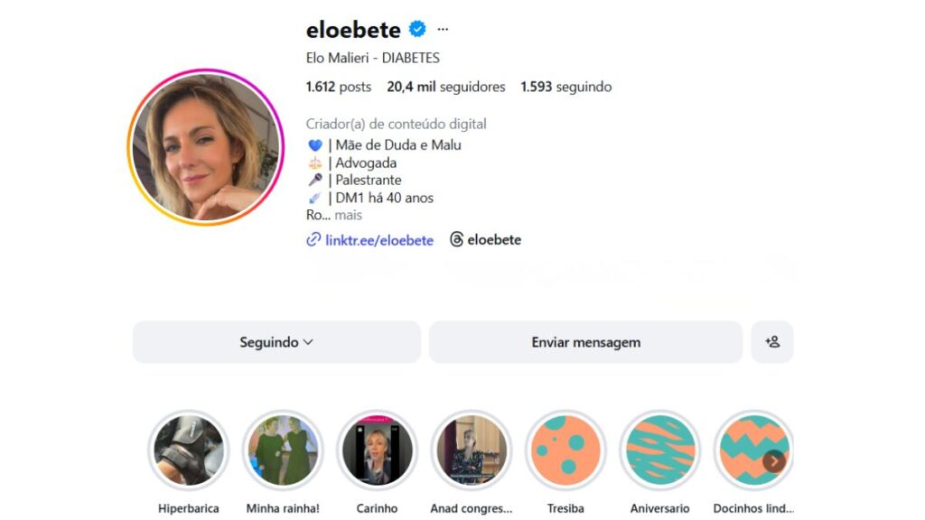Show the 20,4 mil seguidores list
The image size is (925, 520).
[x=446, y=87]
